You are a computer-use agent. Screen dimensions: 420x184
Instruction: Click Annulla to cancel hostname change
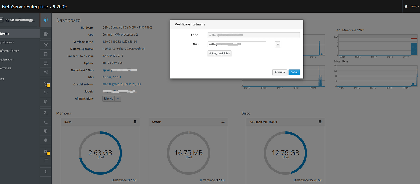click(x=280, y=72)
